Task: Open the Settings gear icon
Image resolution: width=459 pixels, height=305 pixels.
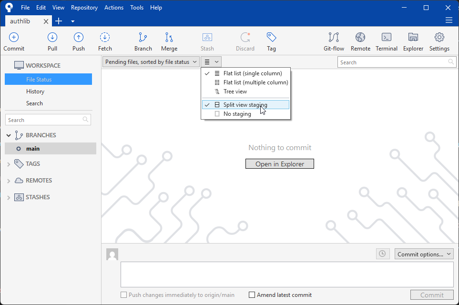Action: coord(439,38)
